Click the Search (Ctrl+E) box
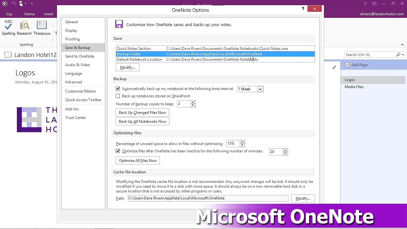The height and width of the screenshot is (229, 407). tap(370, 55)
